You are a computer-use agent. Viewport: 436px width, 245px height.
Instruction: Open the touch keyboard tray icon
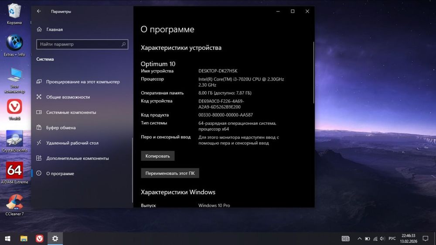346,238
